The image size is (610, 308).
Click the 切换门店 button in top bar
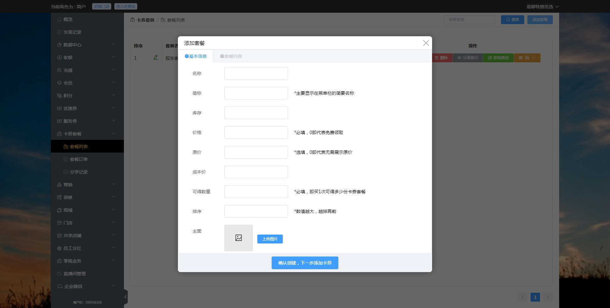click(x=102, y=6)
